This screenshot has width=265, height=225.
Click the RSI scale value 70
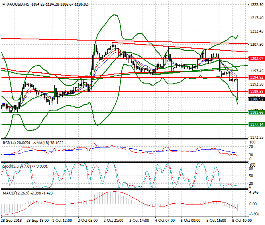251,147
